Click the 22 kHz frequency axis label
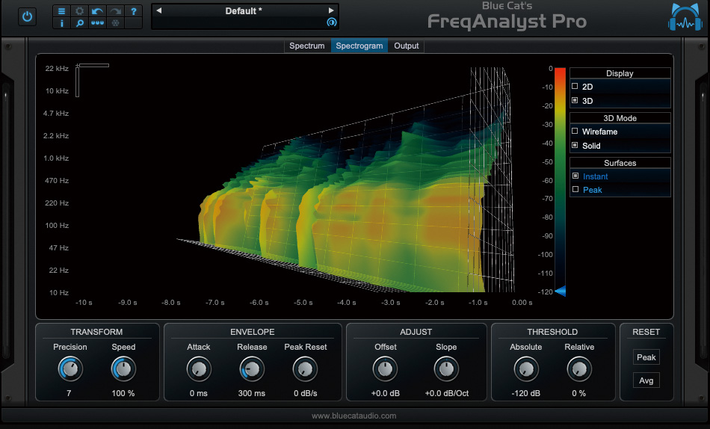This screenshot has width=710, height=429. (57, 69)
